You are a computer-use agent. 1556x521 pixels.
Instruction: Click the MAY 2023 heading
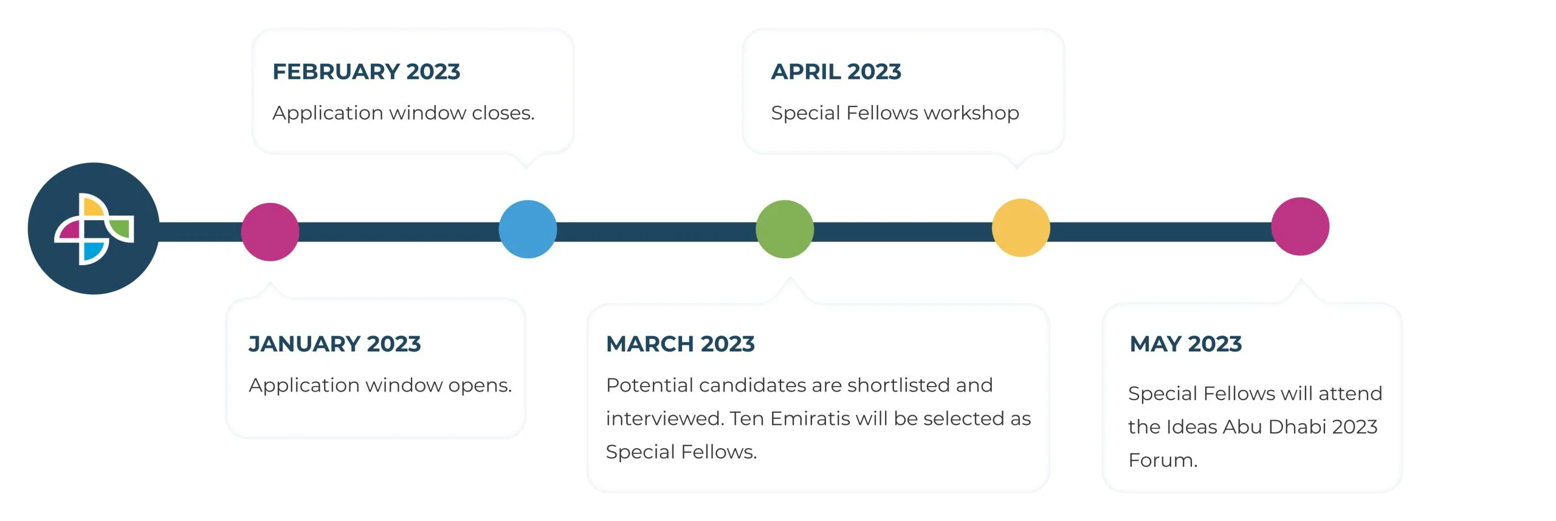(x=1185, y=344)
